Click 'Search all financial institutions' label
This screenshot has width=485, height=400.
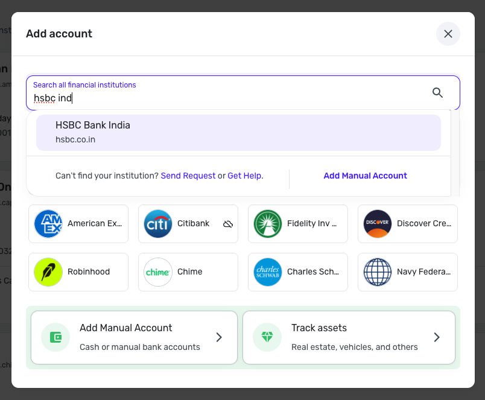[x=84, y=84]
